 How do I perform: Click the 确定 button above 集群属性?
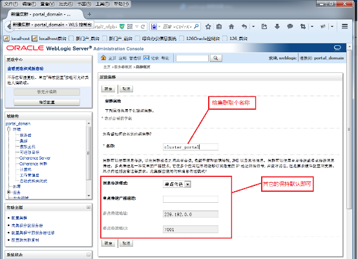coord(108,88)
